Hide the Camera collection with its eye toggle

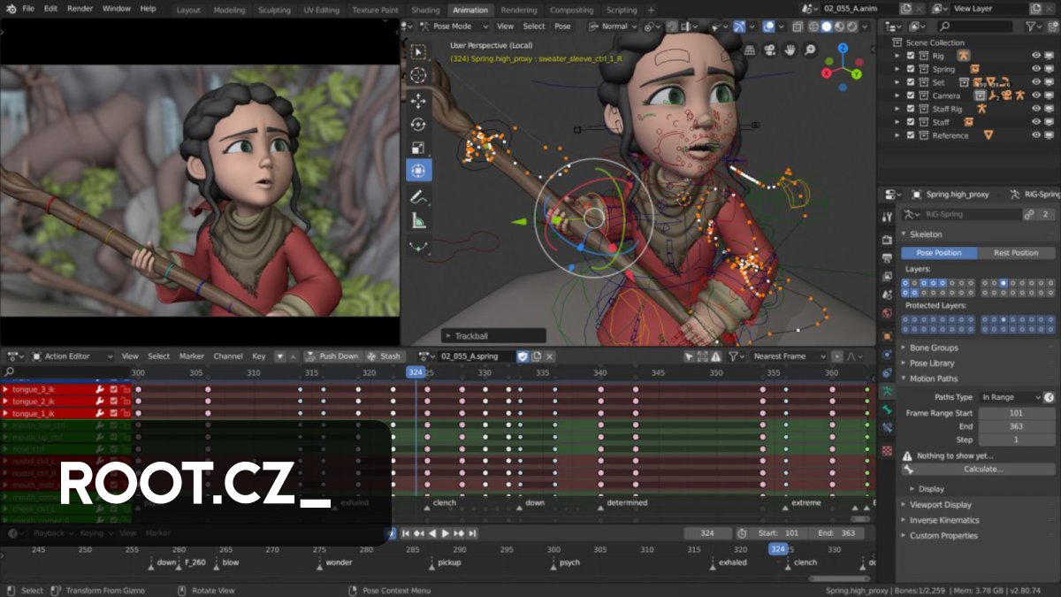pyautogui.click(x=1035, y=95)
